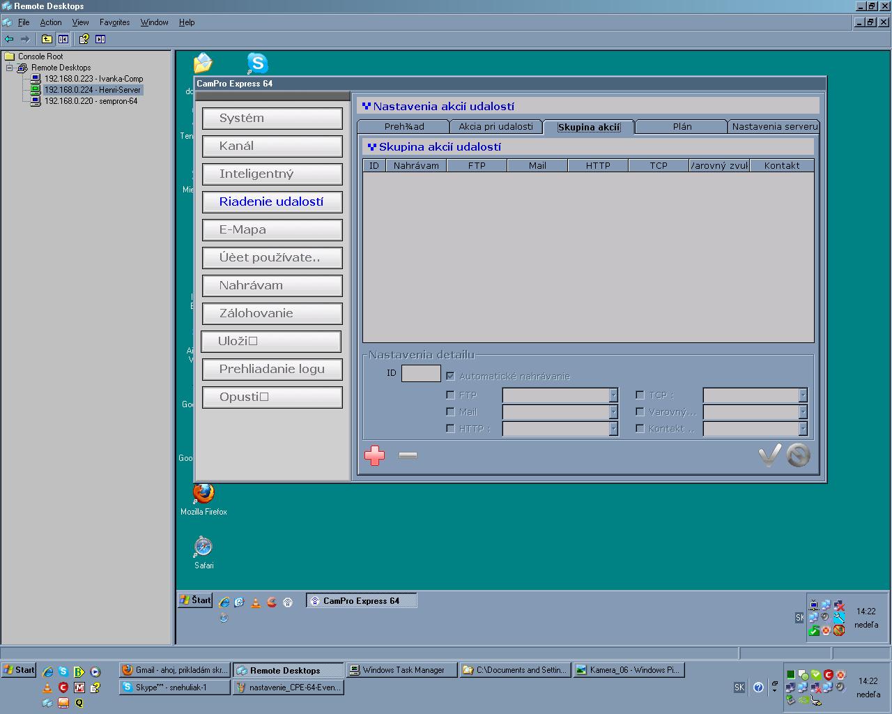Collapse the Remote Desktops tree node

tap(10, 68)
